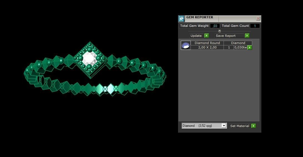
Task: Click the Update label button
Action: tap(197, 36)
